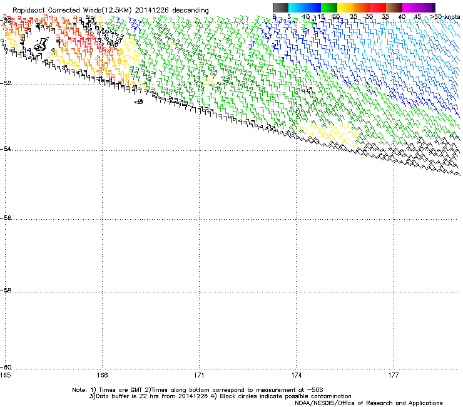Click the blue 10–15 knots color segment
Image resolution: width=463 pixels, height=407 pixels.
(x=313, y=8)
